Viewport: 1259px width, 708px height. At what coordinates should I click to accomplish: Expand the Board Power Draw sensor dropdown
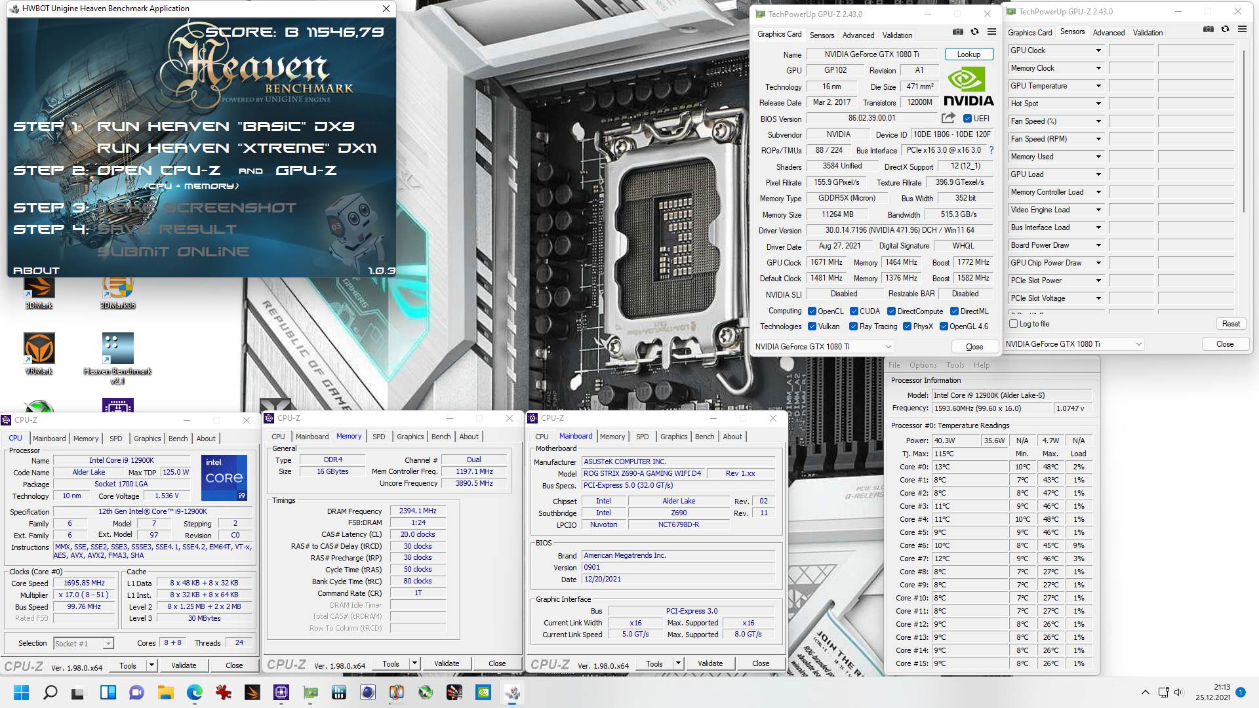click(1098, 245)
